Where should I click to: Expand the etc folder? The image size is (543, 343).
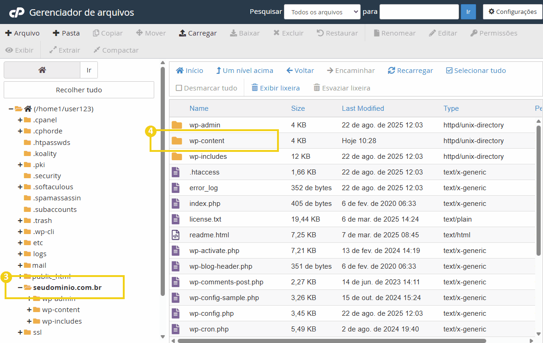click(x=20, y=243)
